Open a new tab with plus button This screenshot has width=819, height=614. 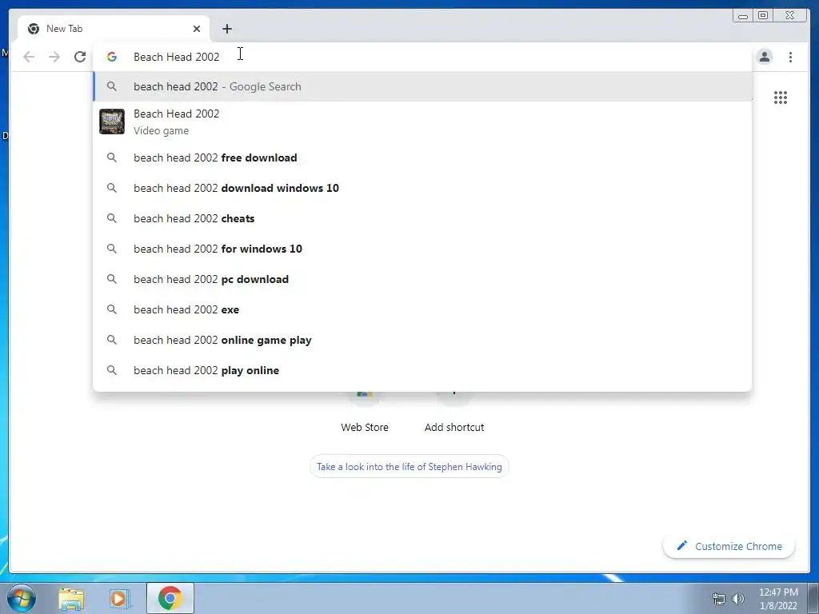point(226,29)
